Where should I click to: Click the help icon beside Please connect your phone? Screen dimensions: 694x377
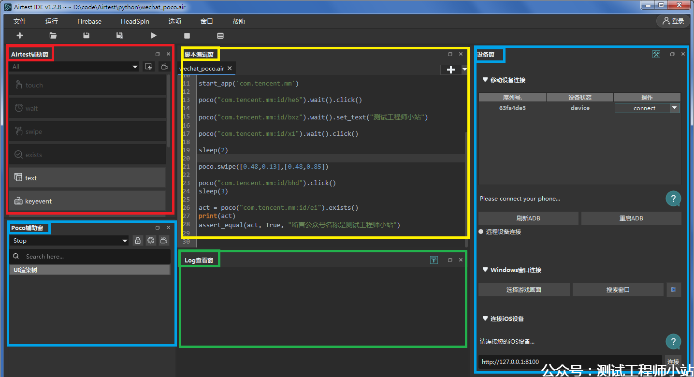point(673,198)
